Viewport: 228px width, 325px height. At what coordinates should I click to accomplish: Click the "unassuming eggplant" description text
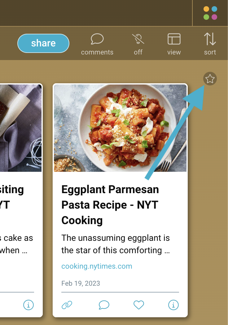click(x=116, y=244)
